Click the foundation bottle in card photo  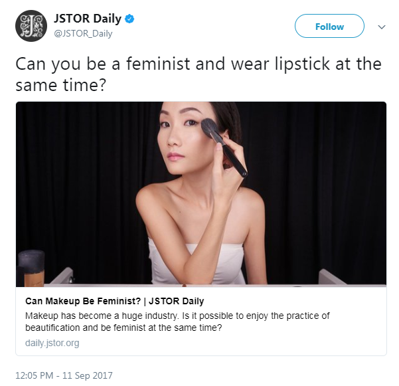pyautogui.click(x=31, y=268)
